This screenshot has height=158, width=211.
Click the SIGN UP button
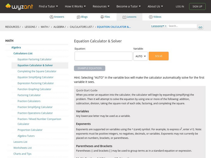(x=197, y=6)
